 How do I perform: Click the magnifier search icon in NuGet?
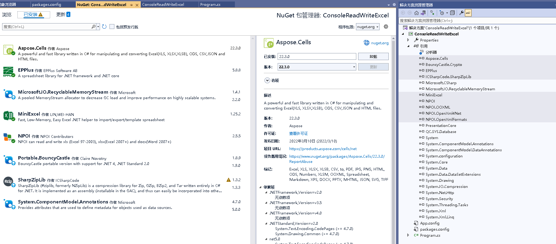tap(94, 27)
